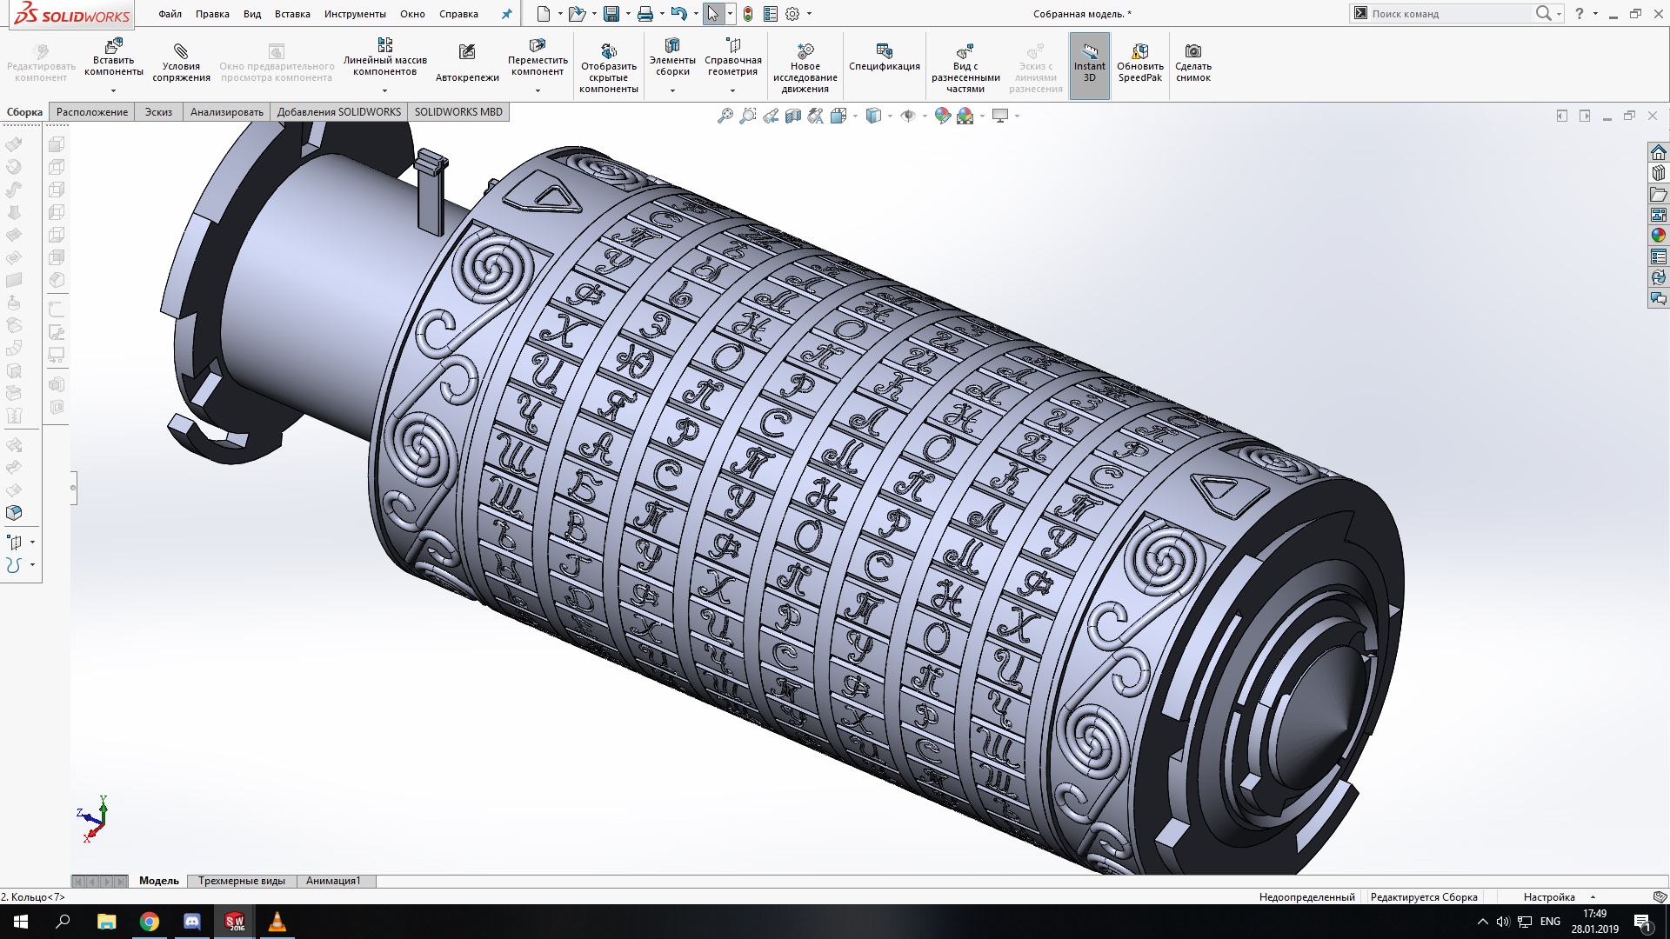The height and width of the screenshot is (939, 1670).
Task: Click the Rebuild traffic light icon
Action: tap(748, 14)
